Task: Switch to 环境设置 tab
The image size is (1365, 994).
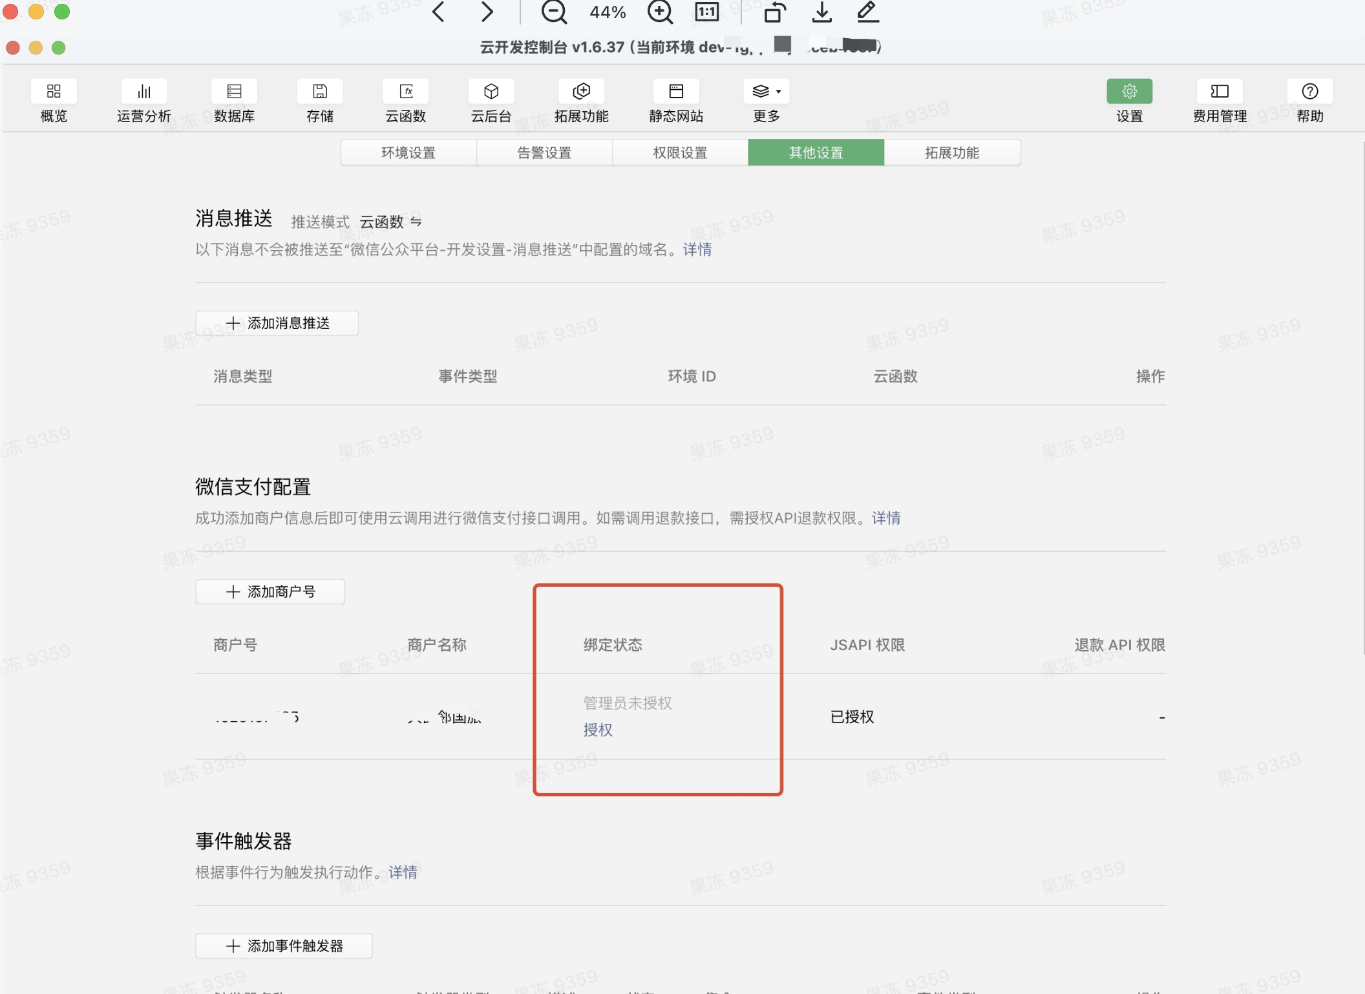Action: point(408,153)
